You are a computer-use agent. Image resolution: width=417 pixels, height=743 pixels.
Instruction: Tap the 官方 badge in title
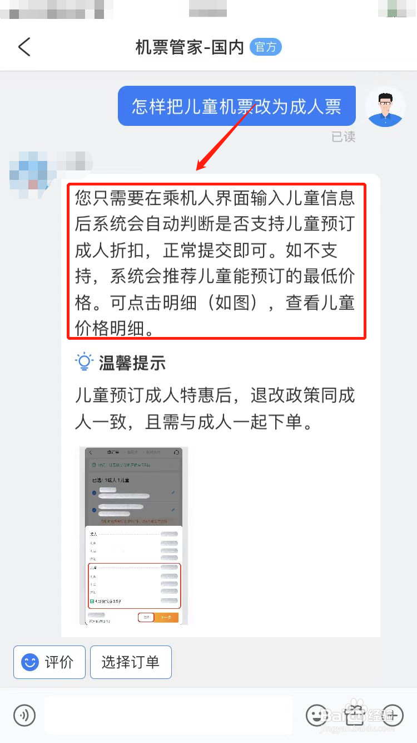[266, 47]
